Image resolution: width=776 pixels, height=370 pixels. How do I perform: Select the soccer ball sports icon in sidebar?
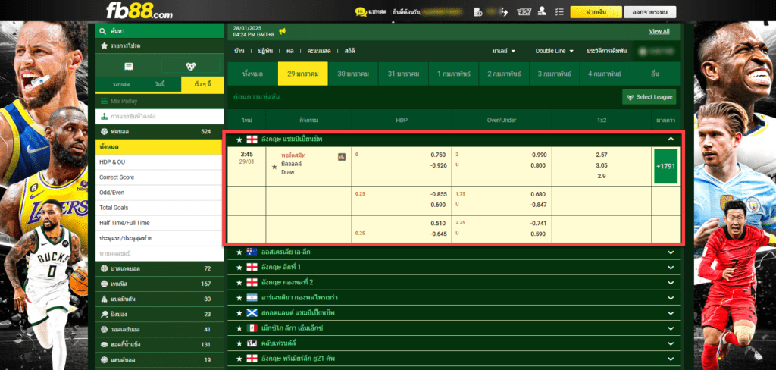click(190, 66)
